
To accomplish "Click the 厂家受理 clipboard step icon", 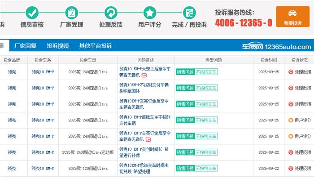I will [71, 13].
